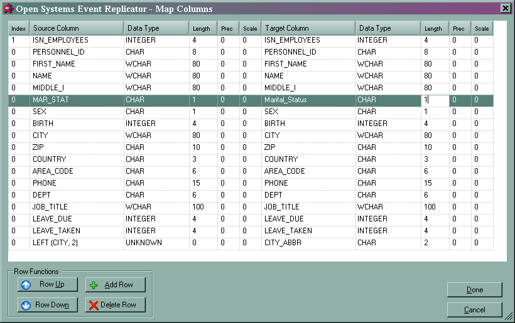
Task: Select source column FIRST_NAME cell
Action: tap(77, 64)
